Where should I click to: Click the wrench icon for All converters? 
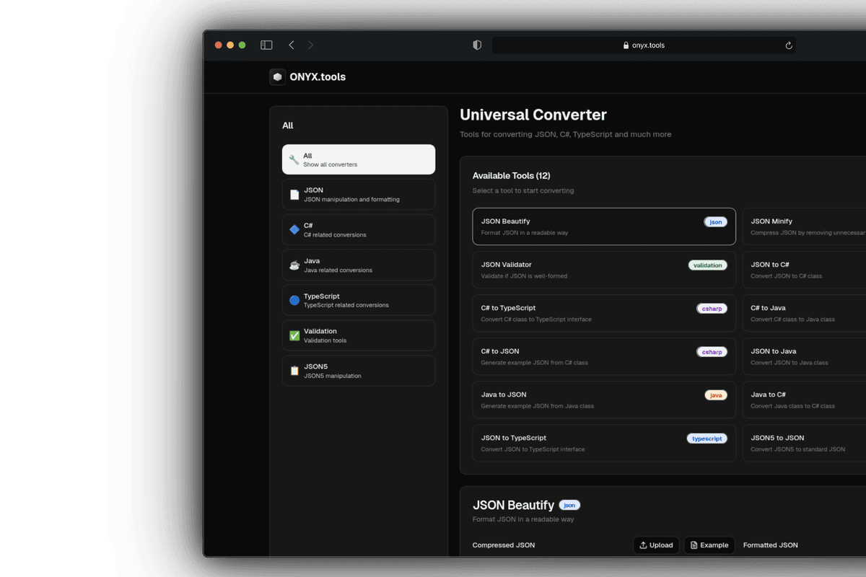point(294,160)
